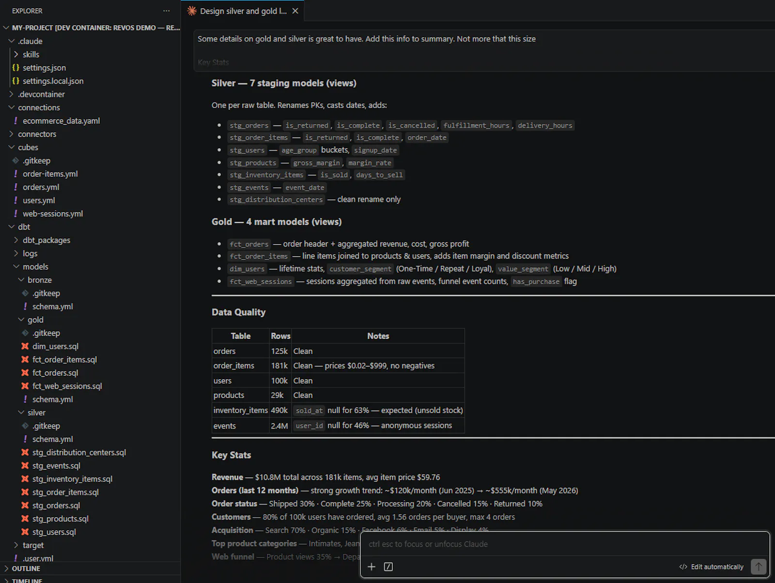
Task: Collapse the bronze folder
Action: 21,280
